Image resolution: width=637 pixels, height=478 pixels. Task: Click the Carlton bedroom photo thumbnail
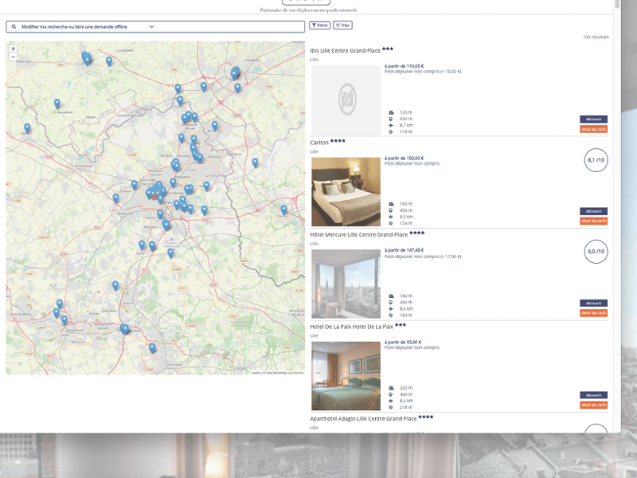click(346, 192)
